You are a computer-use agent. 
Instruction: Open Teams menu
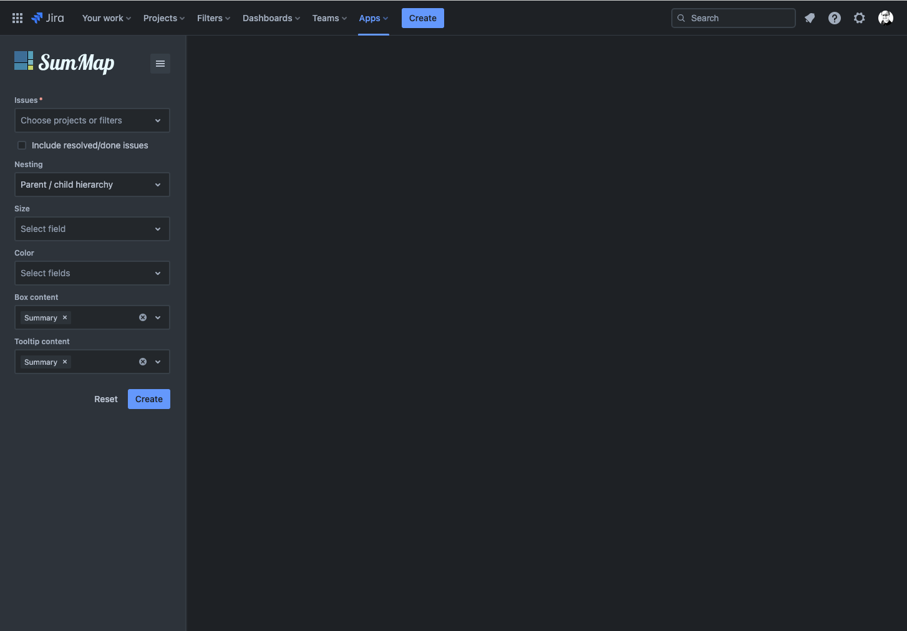click(x=329, y=18)
